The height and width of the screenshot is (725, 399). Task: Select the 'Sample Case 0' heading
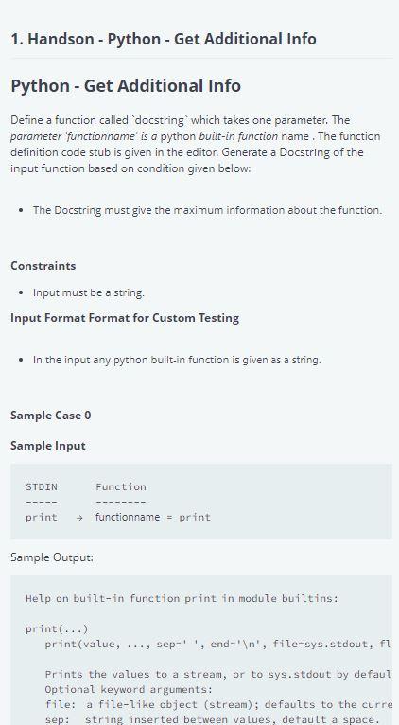[x=51, y=416]
